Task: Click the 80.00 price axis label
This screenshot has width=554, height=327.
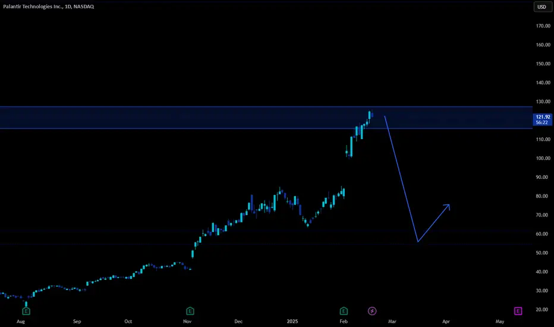Action: [542, 196]
